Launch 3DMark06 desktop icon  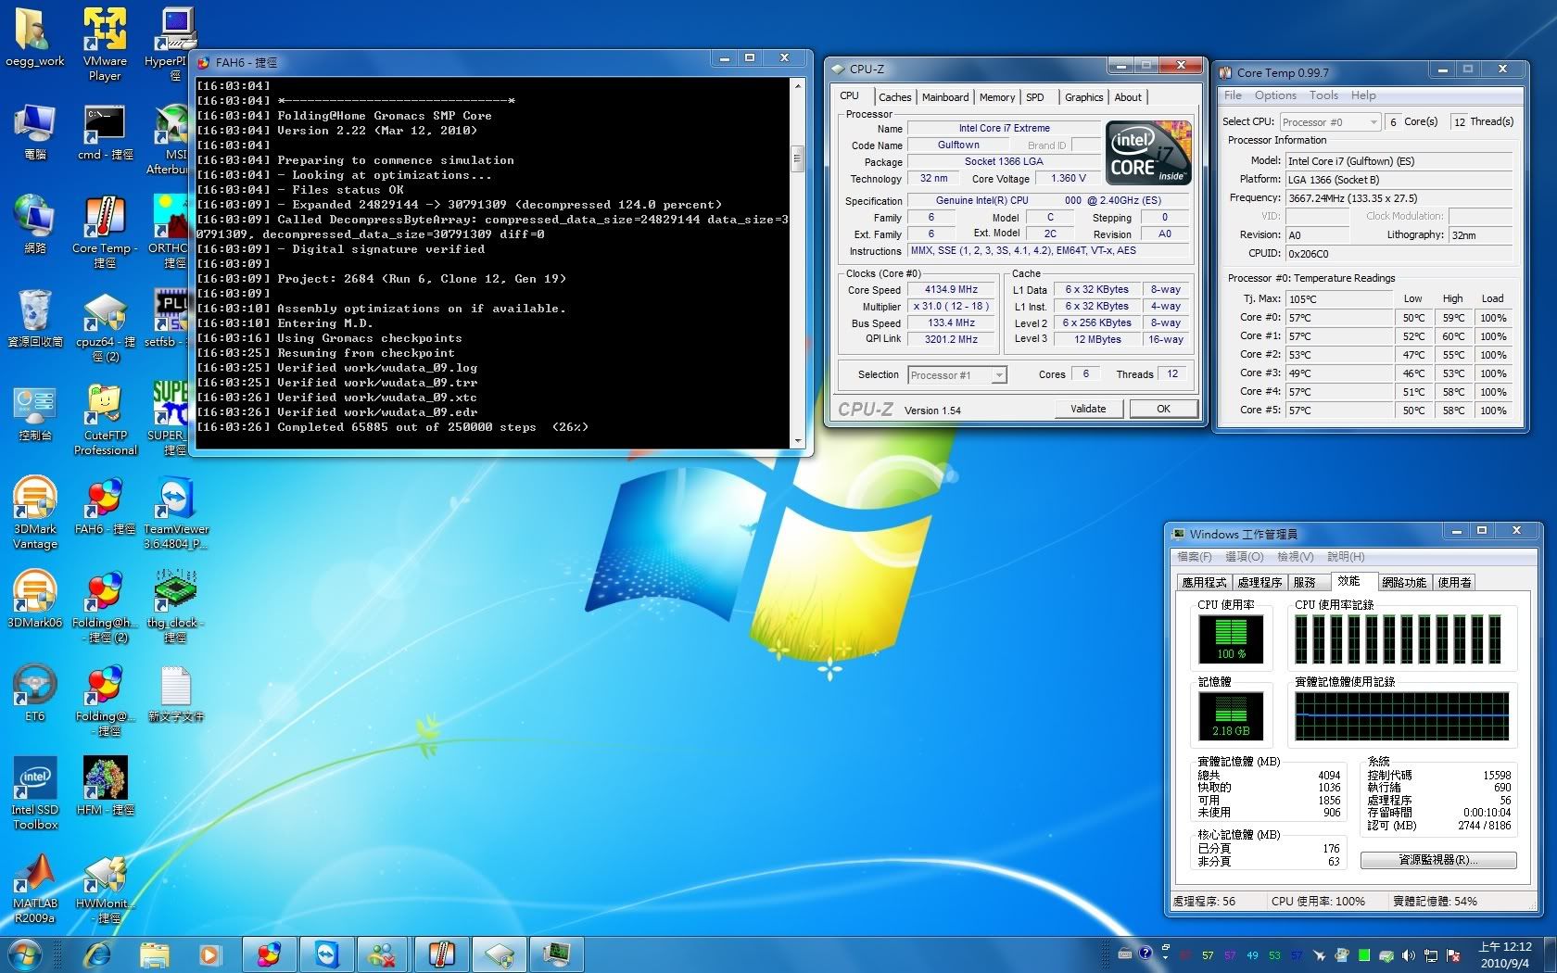pos(35,600)
